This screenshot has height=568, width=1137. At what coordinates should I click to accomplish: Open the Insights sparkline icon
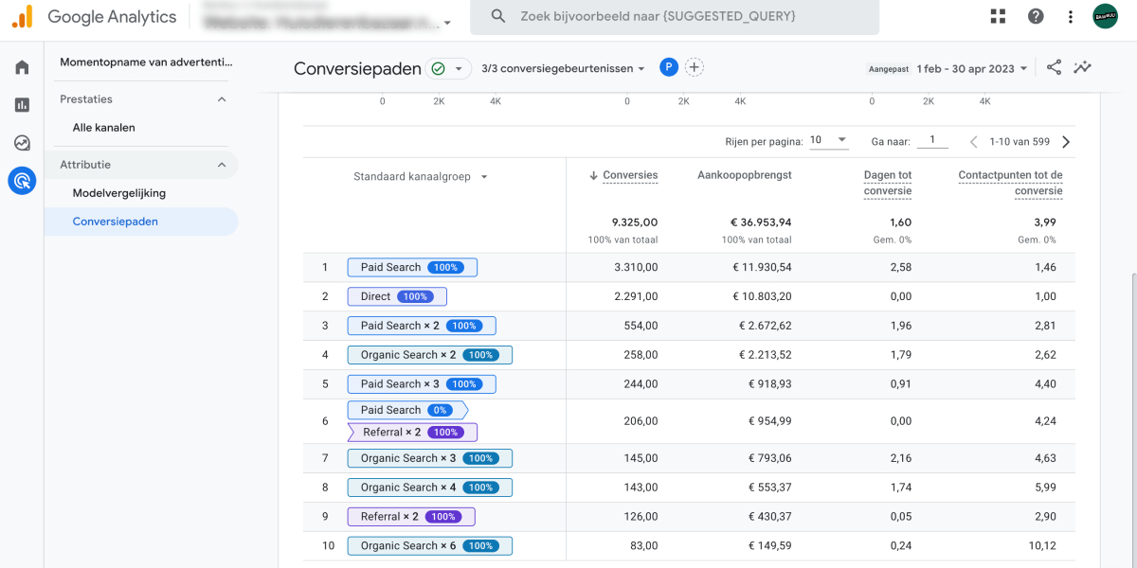(1082, 67)
